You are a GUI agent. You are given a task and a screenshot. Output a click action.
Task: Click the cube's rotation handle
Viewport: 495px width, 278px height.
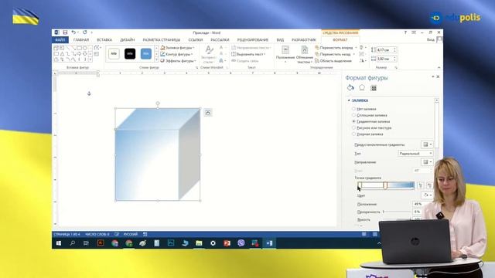point(158,103)
